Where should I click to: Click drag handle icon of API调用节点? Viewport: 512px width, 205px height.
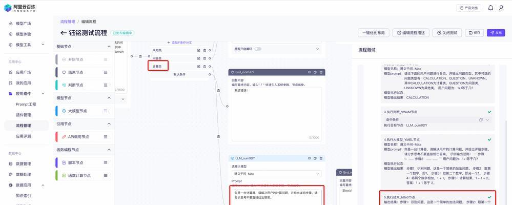106,137
